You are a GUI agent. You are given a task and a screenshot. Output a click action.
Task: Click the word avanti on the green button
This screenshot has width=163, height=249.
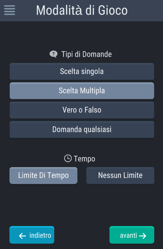coord(128,235)
